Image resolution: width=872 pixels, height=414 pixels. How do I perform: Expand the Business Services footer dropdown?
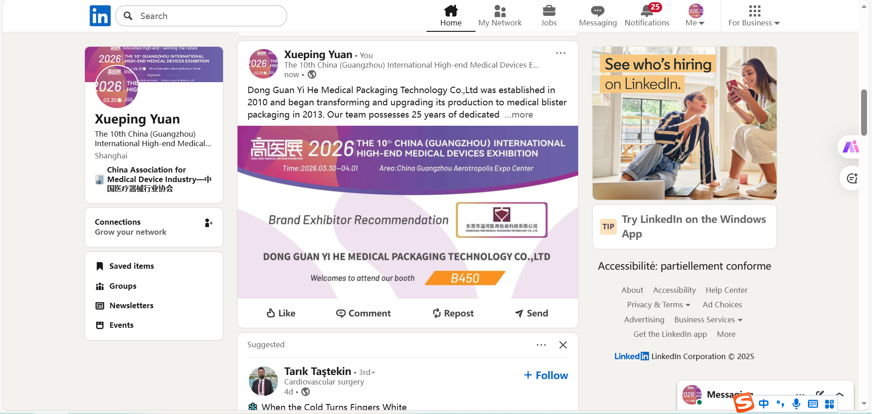click(x=708, y=320)
